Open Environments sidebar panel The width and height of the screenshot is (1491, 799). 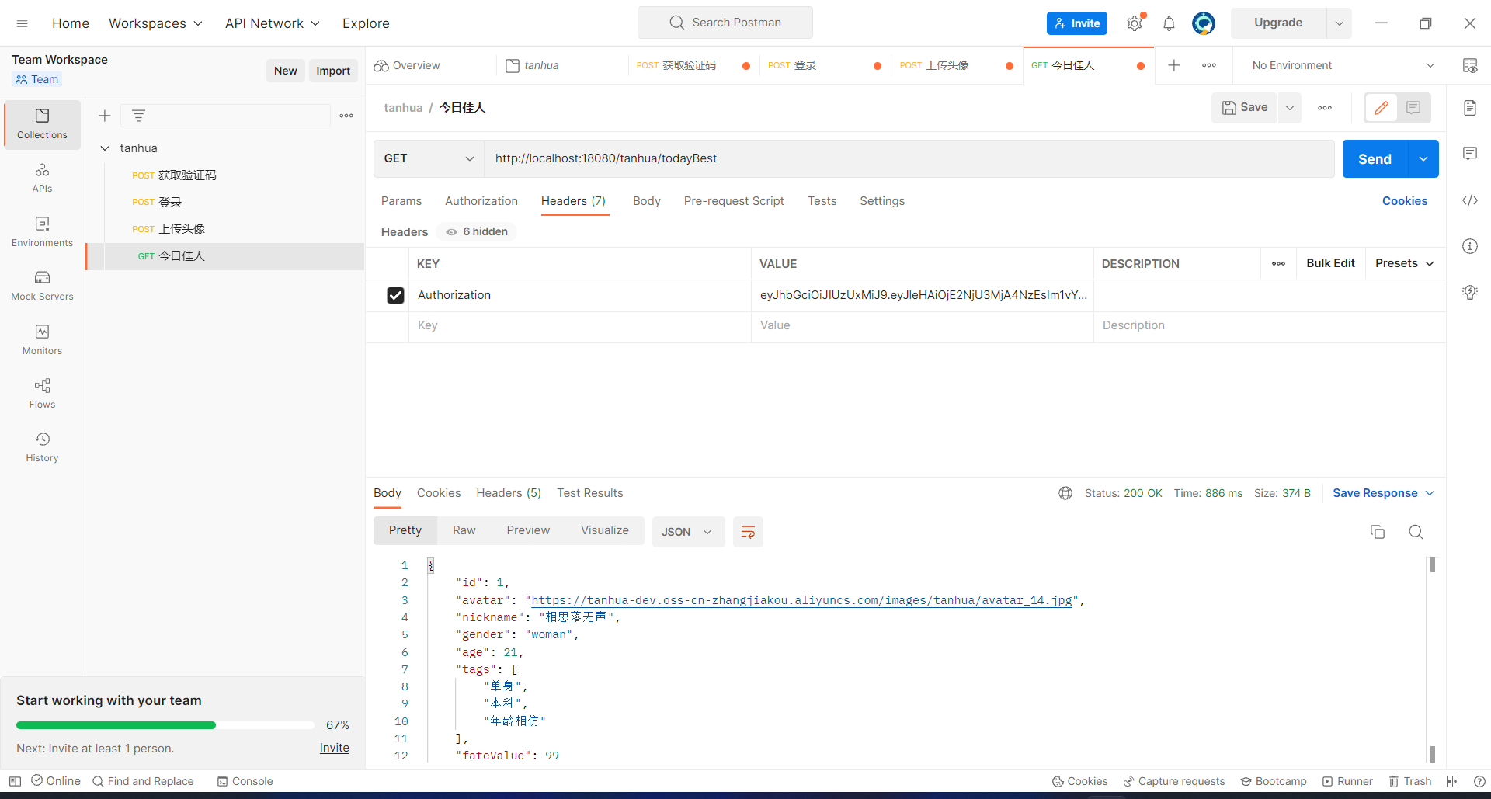[x=43, y=232]
